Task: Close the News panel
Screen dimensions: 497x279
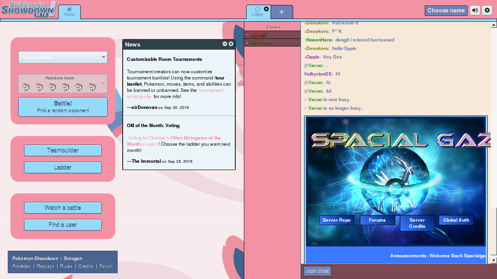Action: [x=231, y=44]
